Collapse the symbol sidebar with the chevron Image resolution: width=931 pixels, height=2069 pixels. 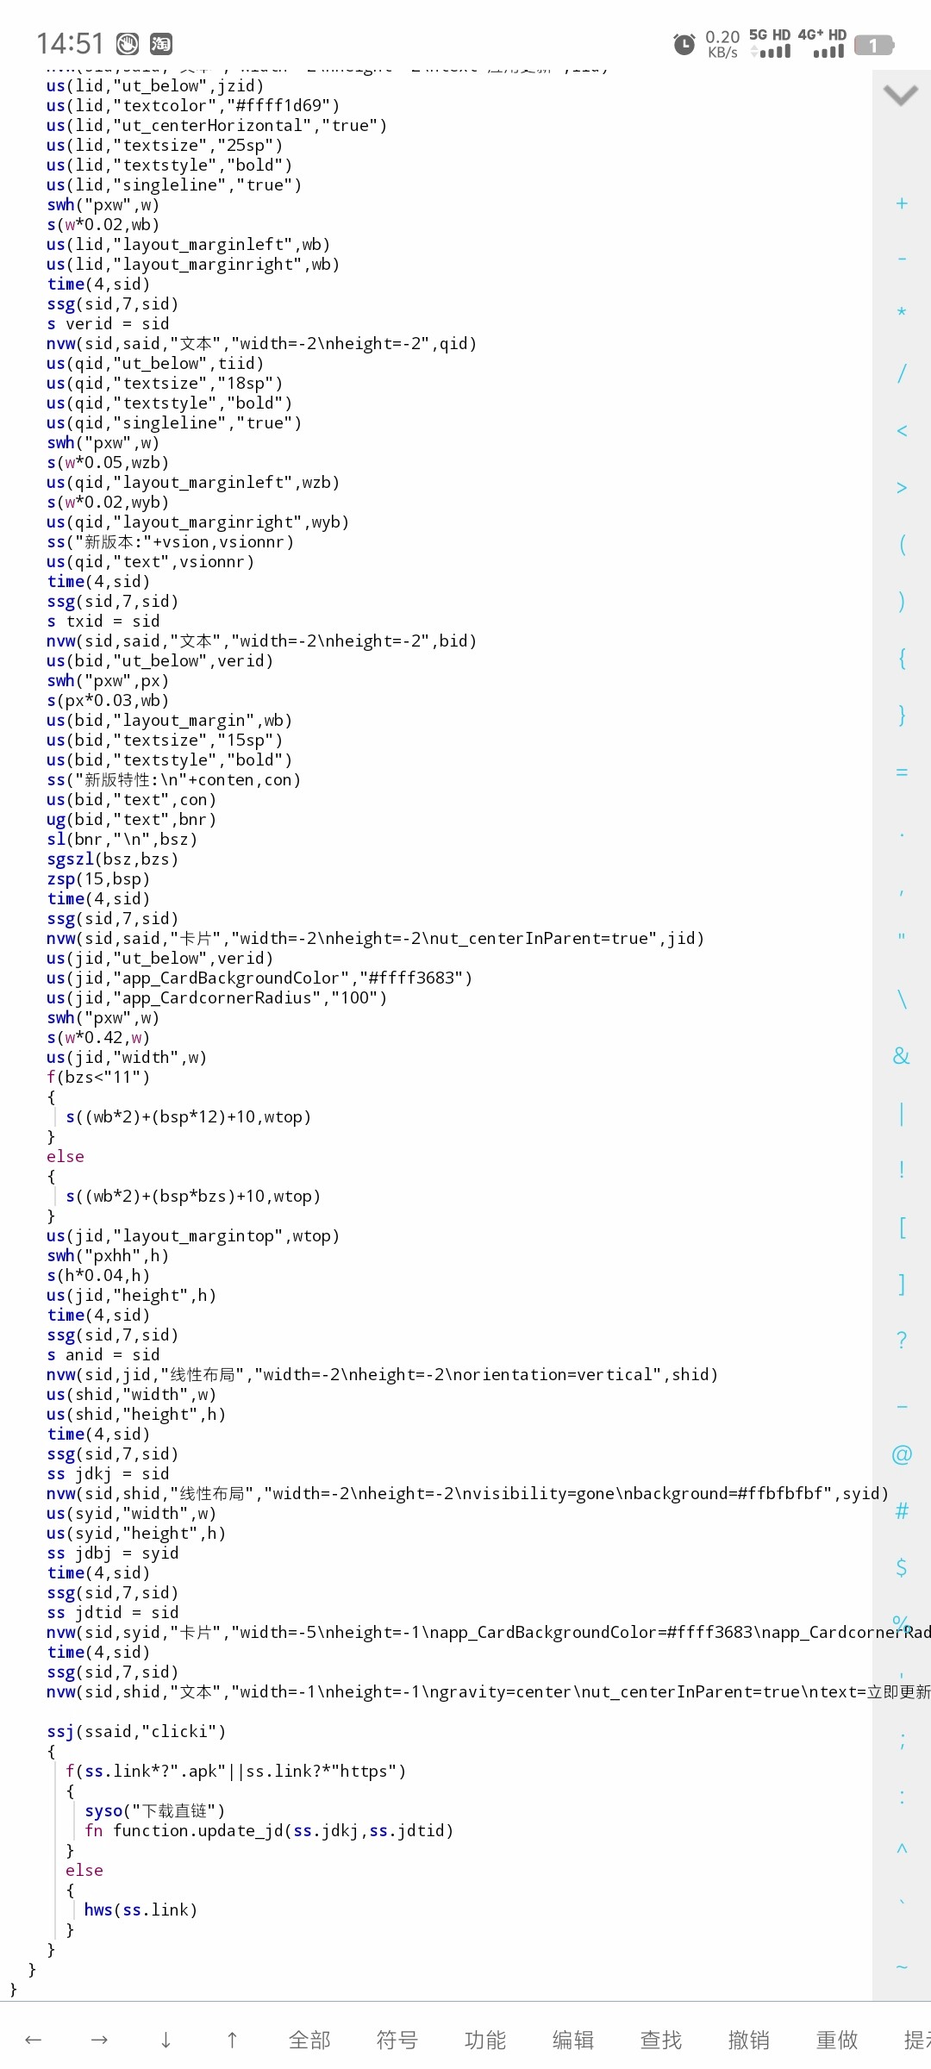tap(901, 95)
